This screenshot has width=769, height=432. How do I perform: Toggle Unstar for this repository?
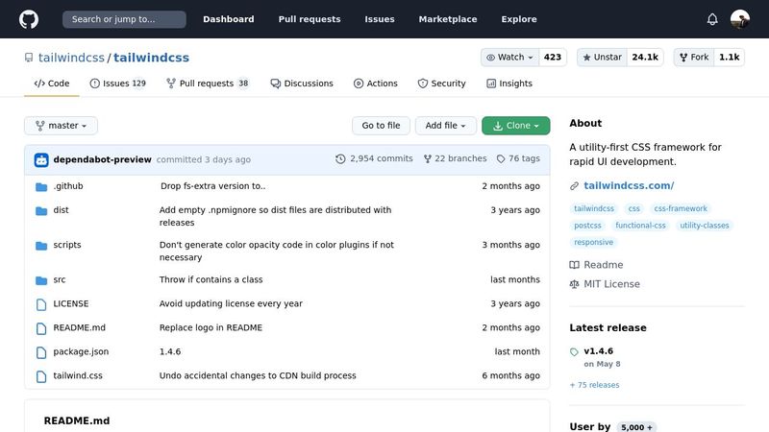pos(602,58)
